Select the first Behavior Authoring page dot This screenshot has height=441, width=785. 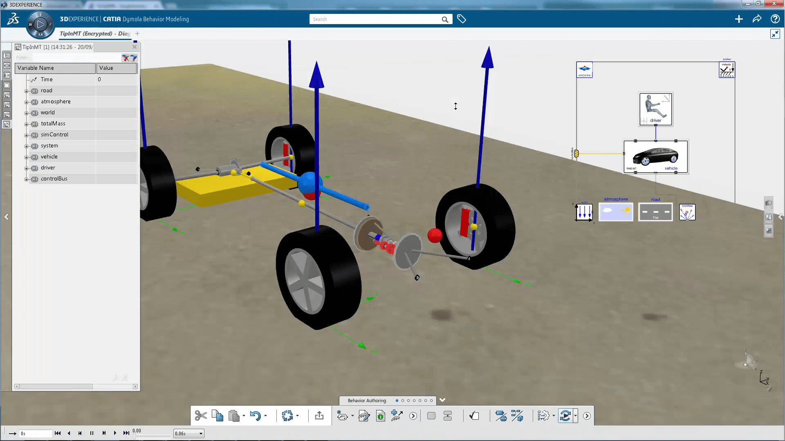tap(397, 401)
